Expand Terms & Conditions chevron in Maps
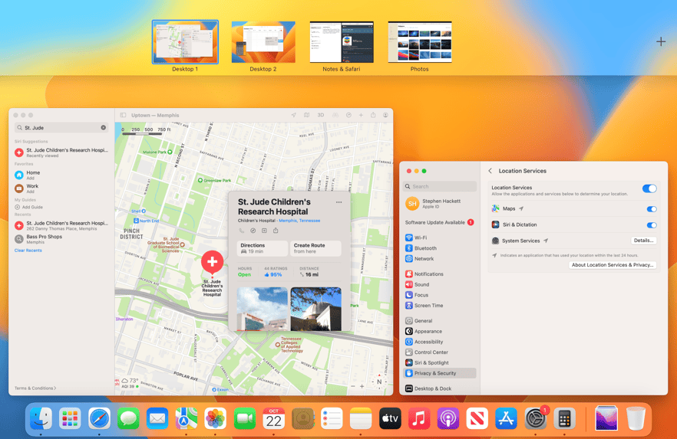This screenshot has height=439, width=677. point(54,388)
